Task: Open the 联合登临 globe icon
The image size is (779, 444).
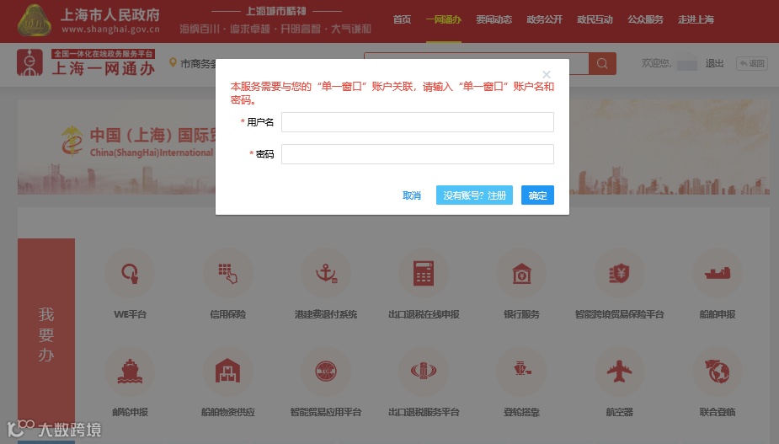Action: click(x=718, y=372)
